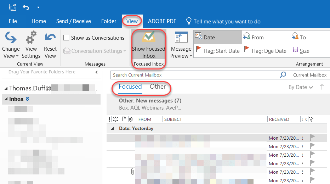
Task: Select the Inbox folder
Action: pos(51,99)
